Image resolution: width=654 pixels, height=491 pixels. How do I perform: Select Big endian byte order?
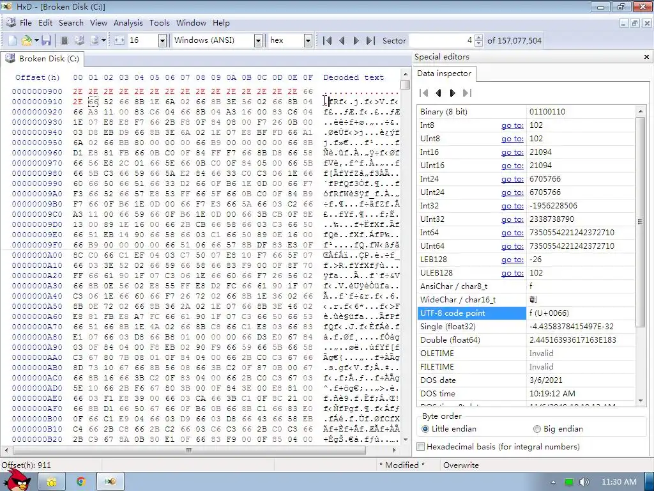click(x=558, y=429)
